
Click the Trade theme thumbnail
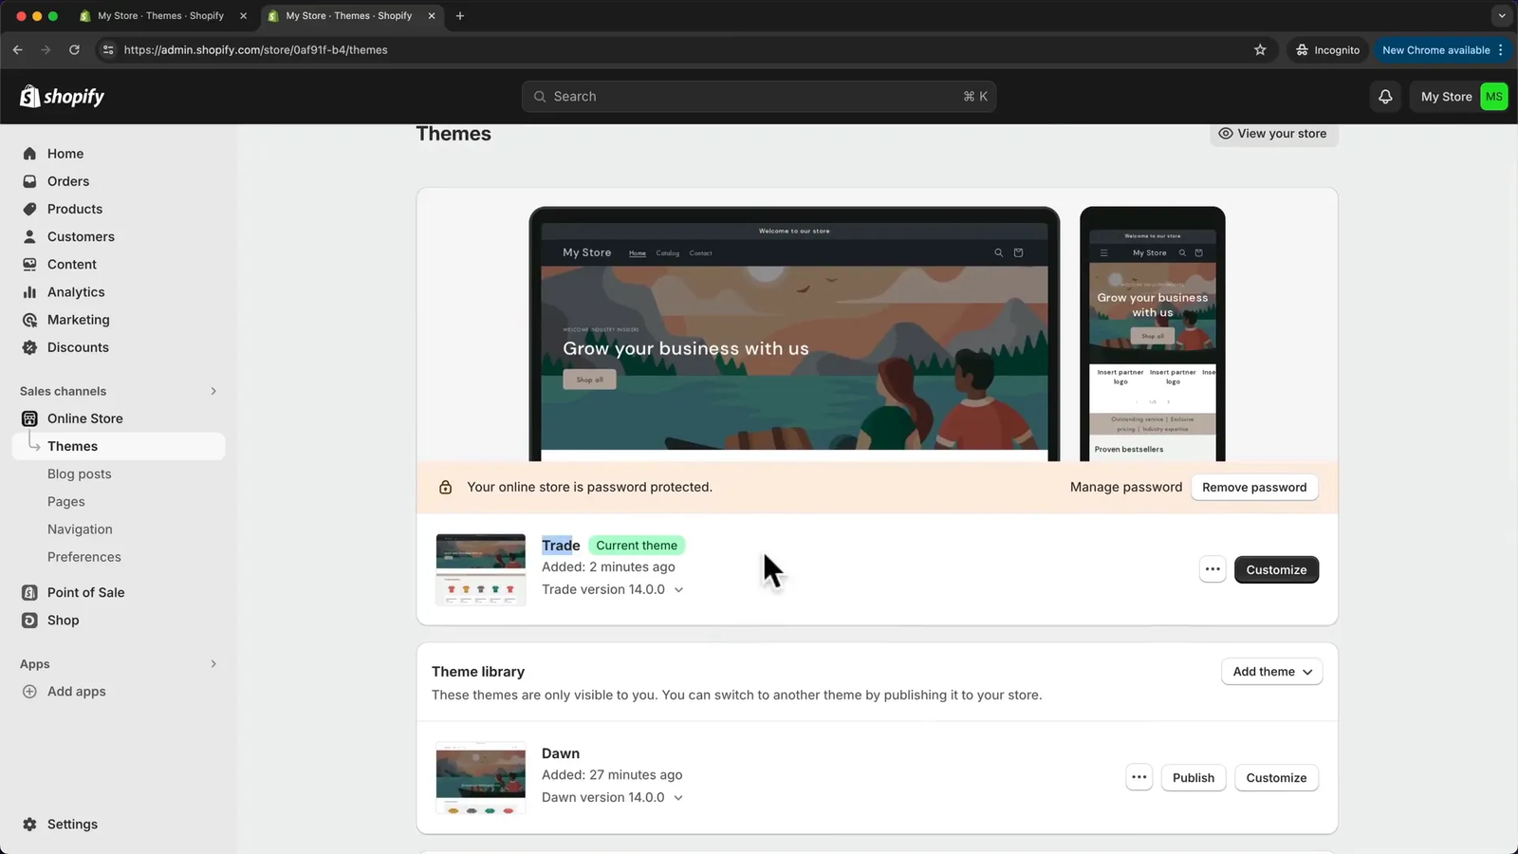[x=481, y=569]
